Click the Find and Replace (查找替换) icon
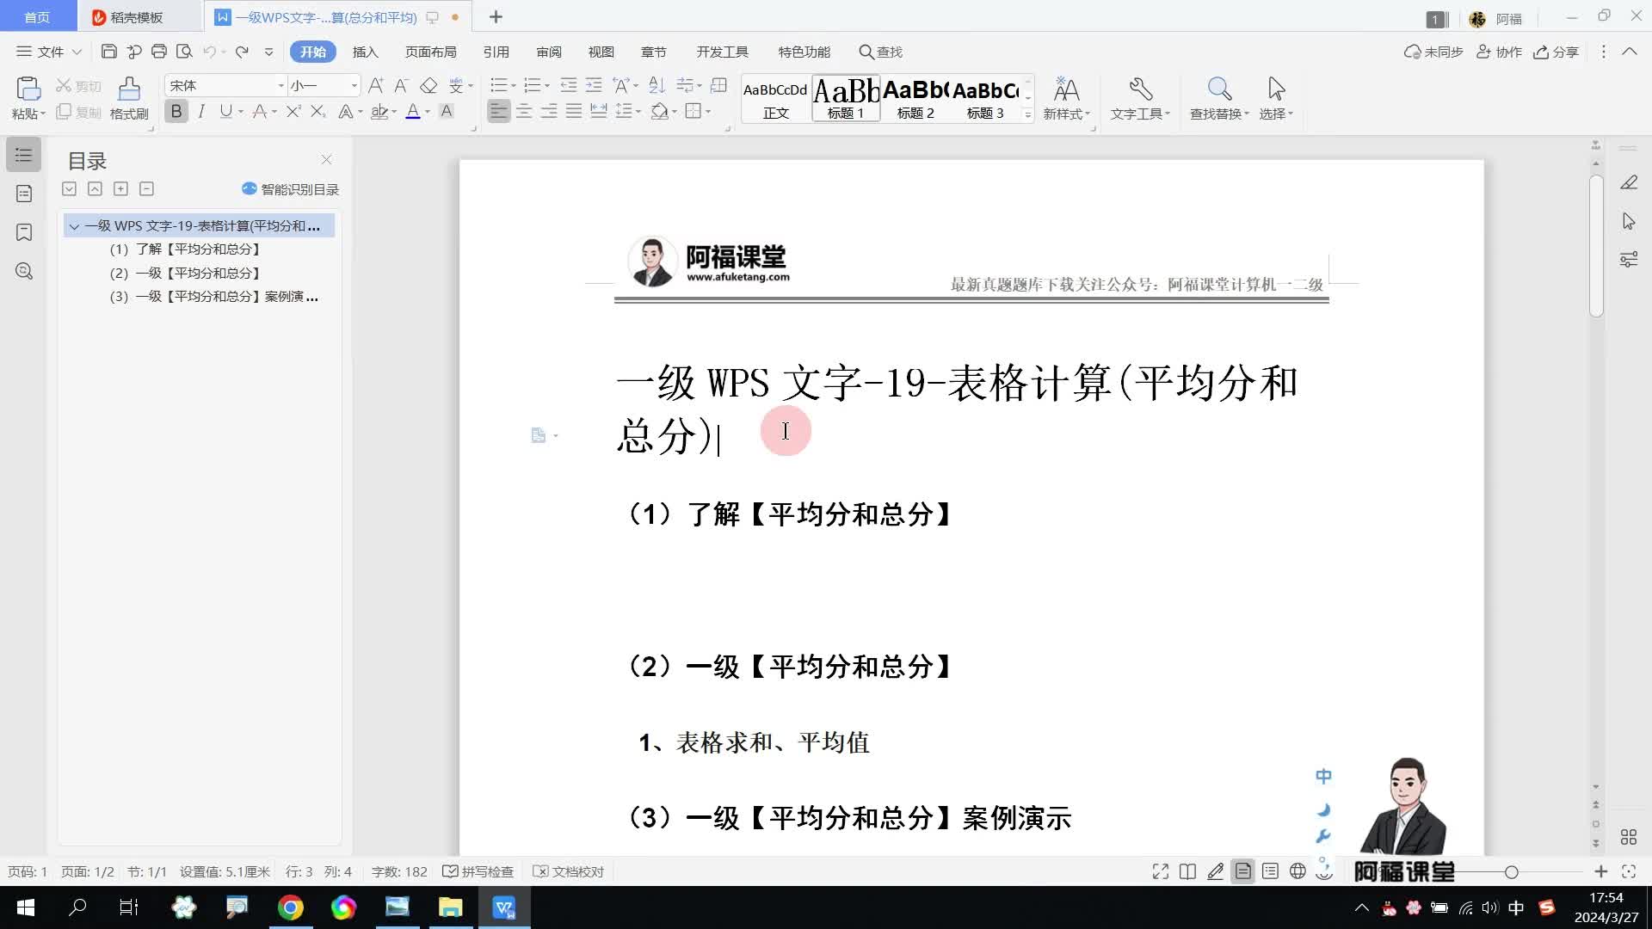Viewport: 1652px width, 929px height. (x=1218, y=89)
